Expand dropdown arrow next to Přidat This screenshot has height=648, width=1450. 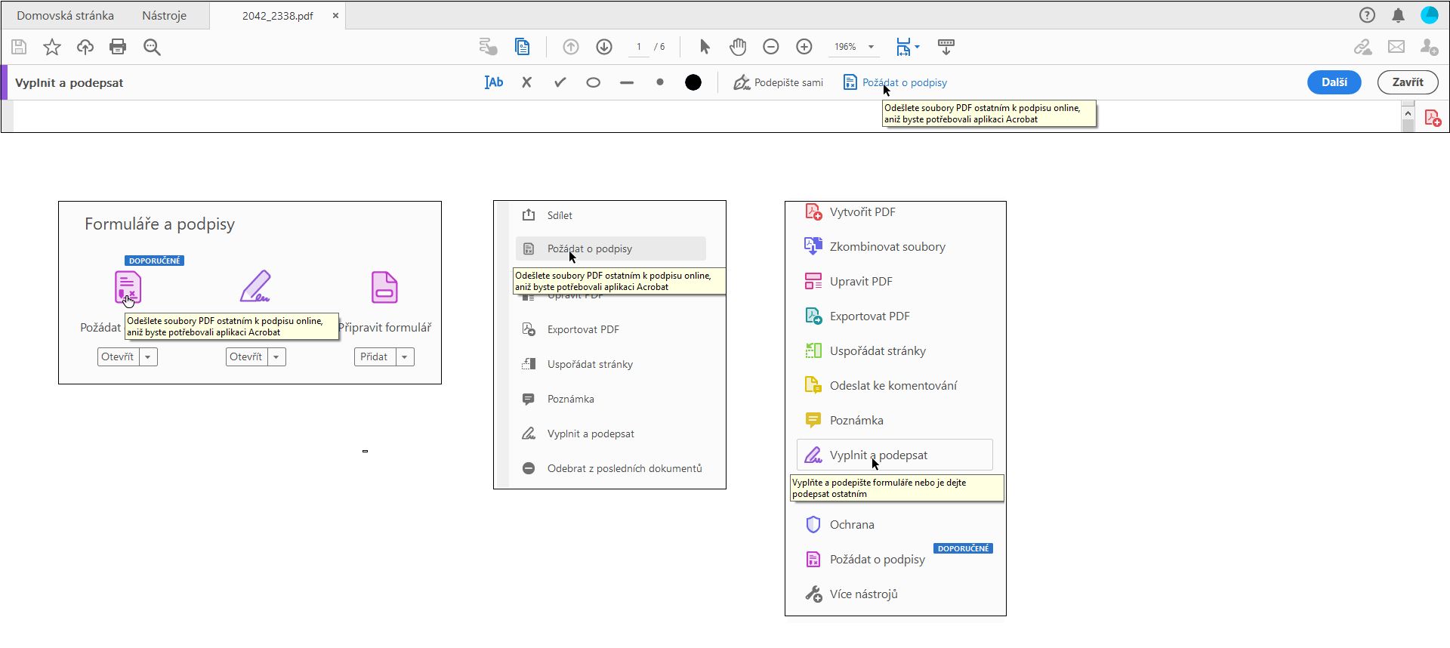pyautogui.click(x=406, y=357)
